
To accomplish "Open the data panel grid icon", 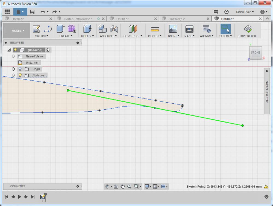I will coord(8,12).
